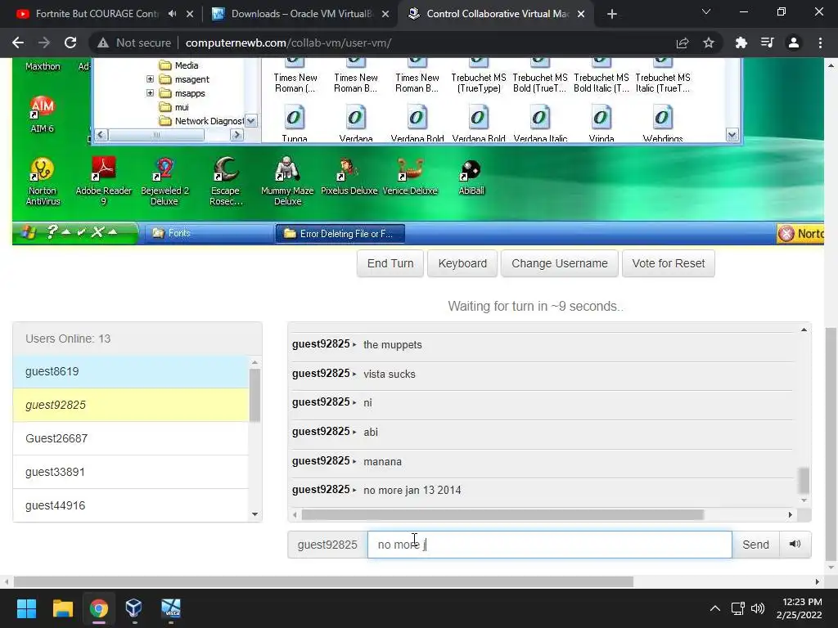
Task: Select the Vrinda font file
Action: click(601, 124)
